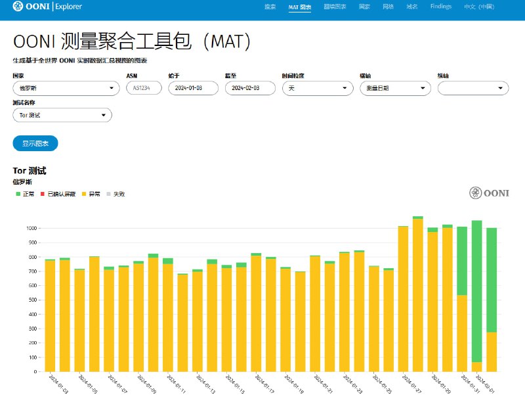Viewport: 525px width, 395px height.
Task: Click the tallest bar near 2024-01-27
Action: point(418,294)
